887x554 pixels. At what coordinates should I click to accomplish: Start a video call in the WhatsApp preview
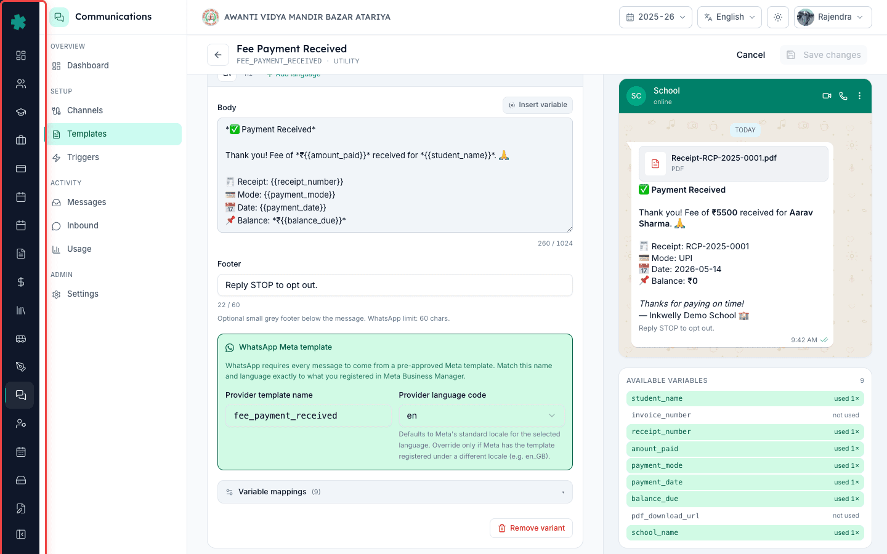point(827,96)
